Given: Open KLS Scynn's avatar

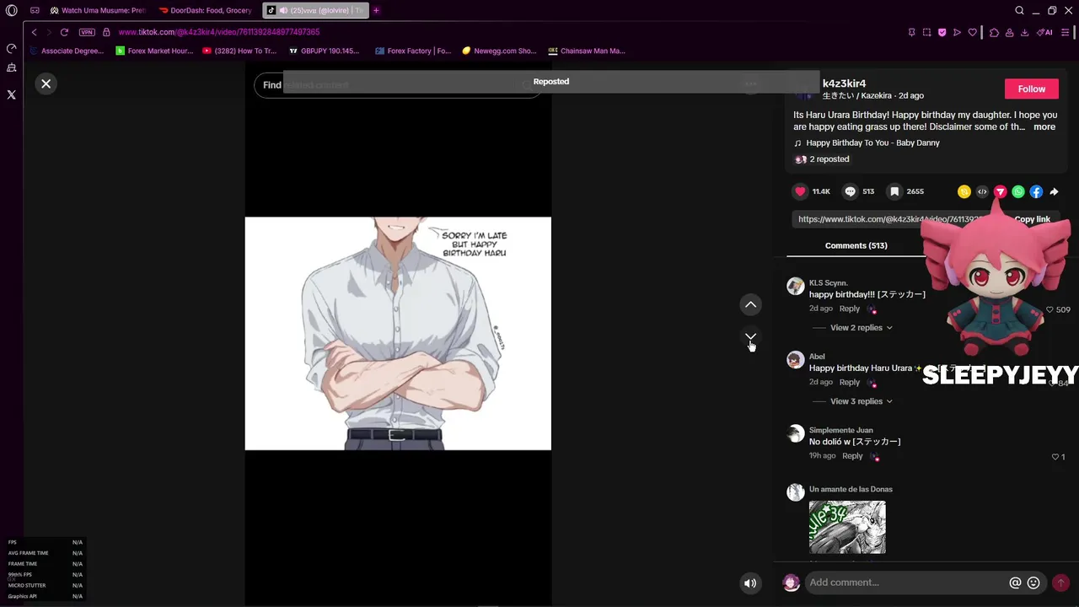Looking at the screenshot, I should click(795, 287).
